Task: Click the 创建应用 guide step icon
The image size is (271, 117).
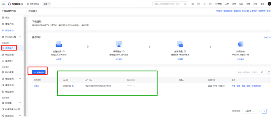Action: tap(59, 44)
